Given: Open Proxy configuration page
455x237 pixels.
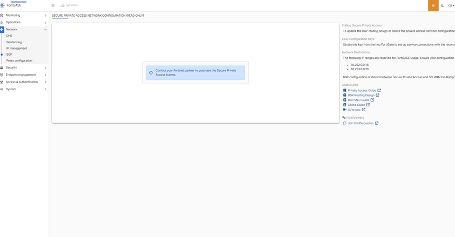Looking at the screenshot, I should point(19,61).
